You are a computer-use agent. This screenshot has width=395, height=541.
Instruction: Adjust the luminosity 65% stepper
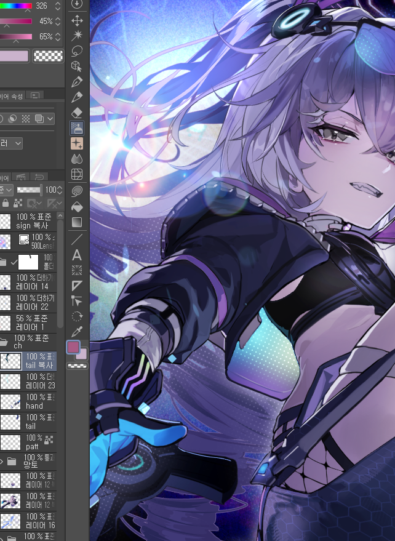(58, 36)
